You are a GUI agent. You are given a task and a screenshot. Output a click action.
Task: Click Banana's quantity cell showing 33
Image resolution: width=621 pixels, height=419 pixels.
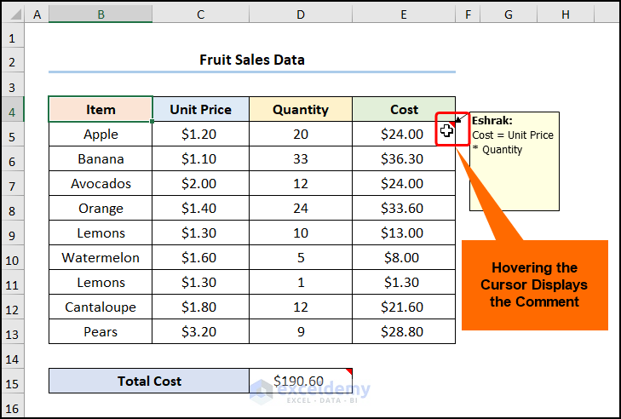coord(301,158)
